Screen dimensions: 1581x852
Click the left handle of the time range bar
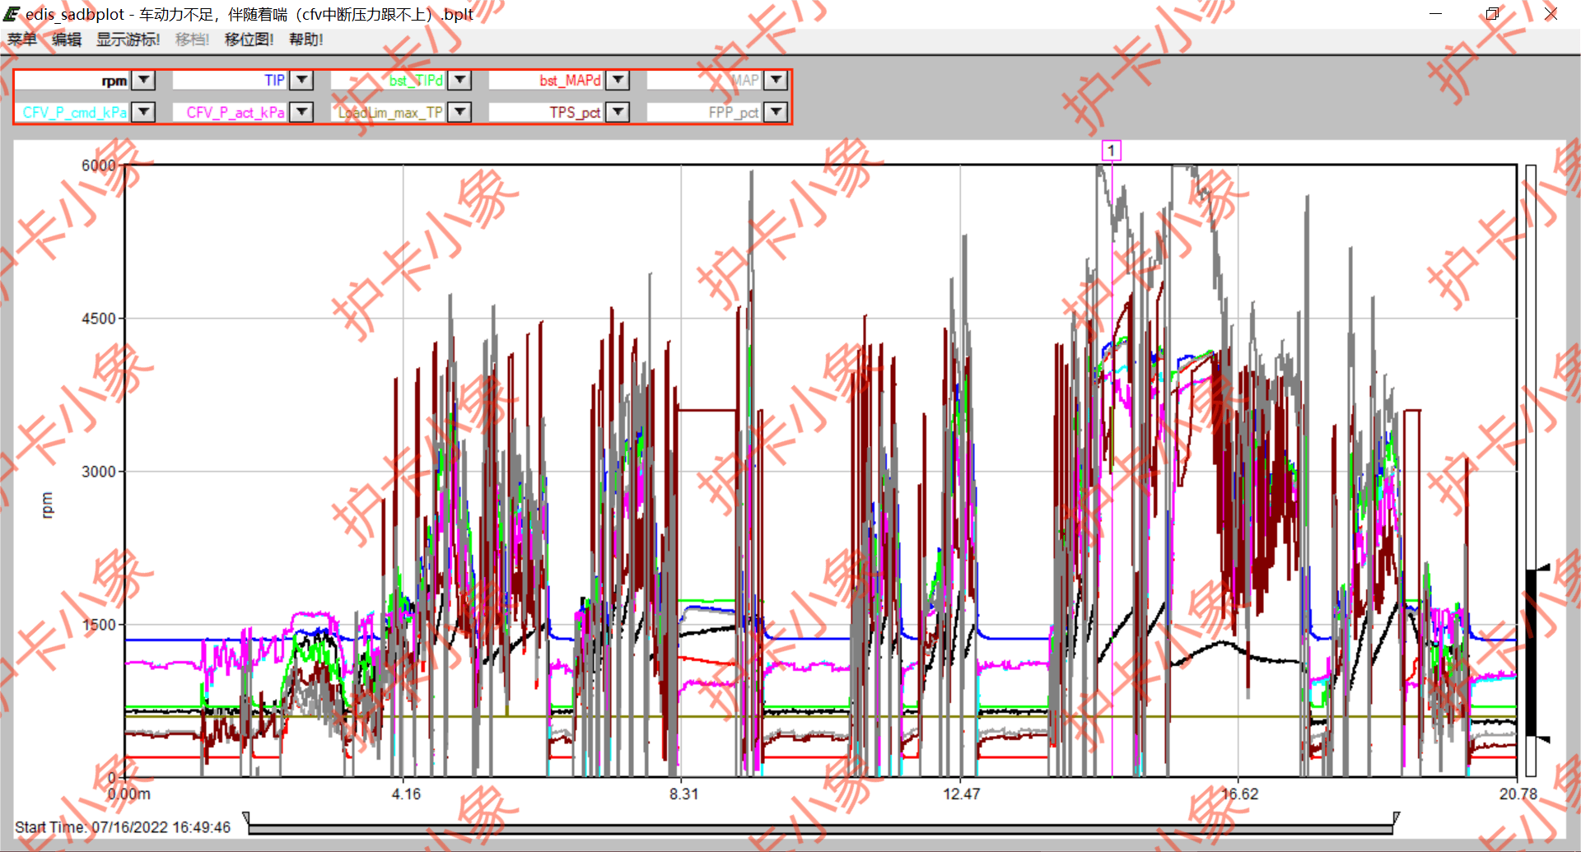tap(247, 818)
